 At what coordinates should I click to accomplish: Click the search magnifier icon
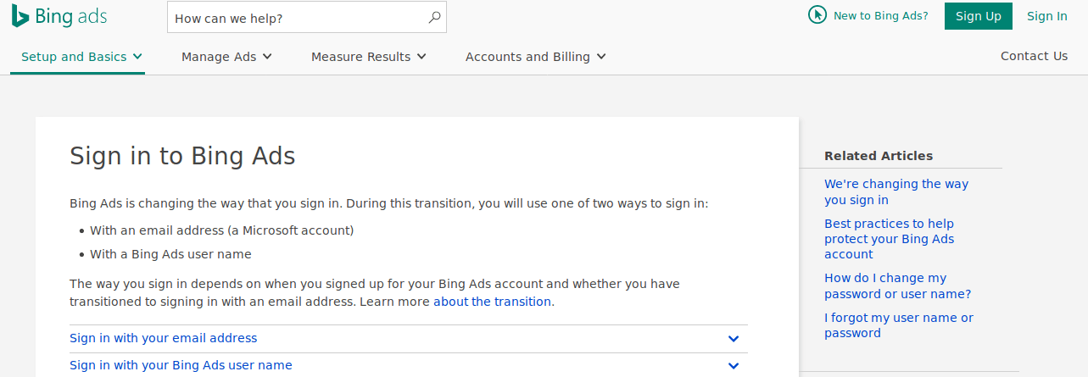pos(434,17)
